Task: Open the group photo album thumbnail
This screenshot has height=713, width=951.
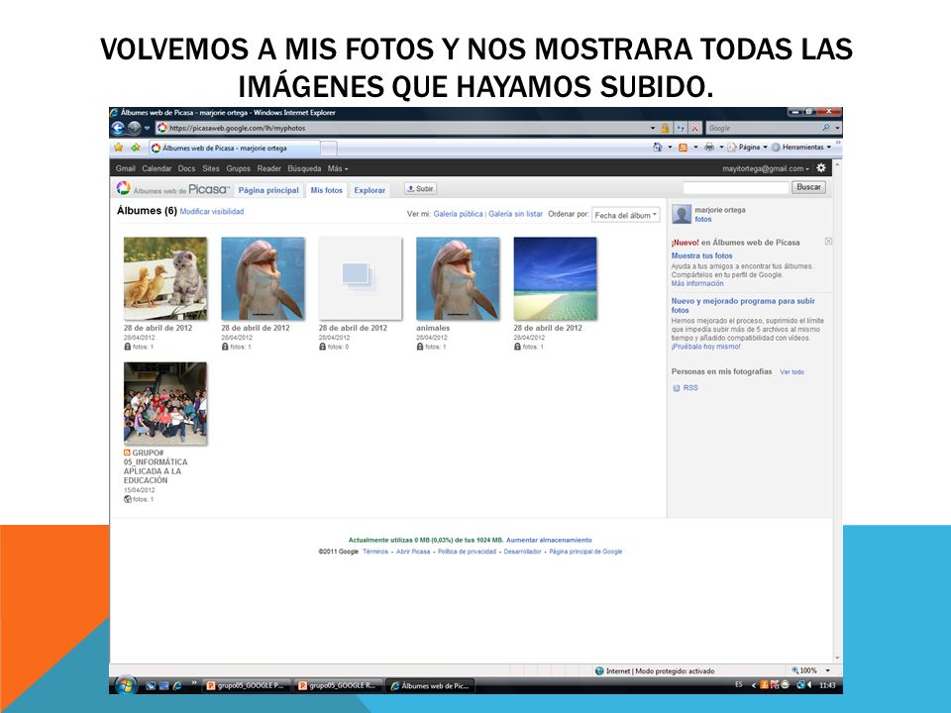Action: pyautogui.click(x=165, y=404)
